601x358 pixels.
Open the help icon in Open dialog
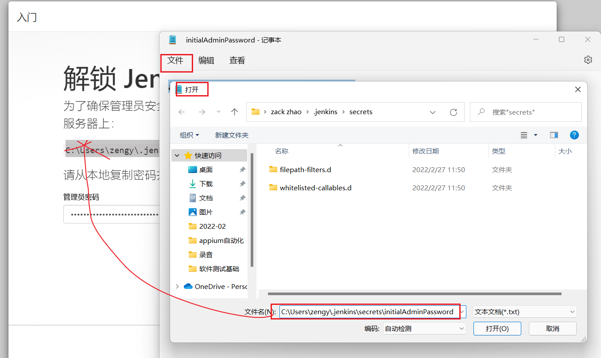574,135
